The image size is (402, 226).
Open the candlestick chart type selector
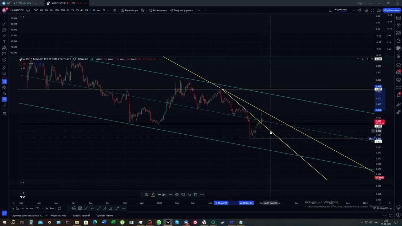115,10
